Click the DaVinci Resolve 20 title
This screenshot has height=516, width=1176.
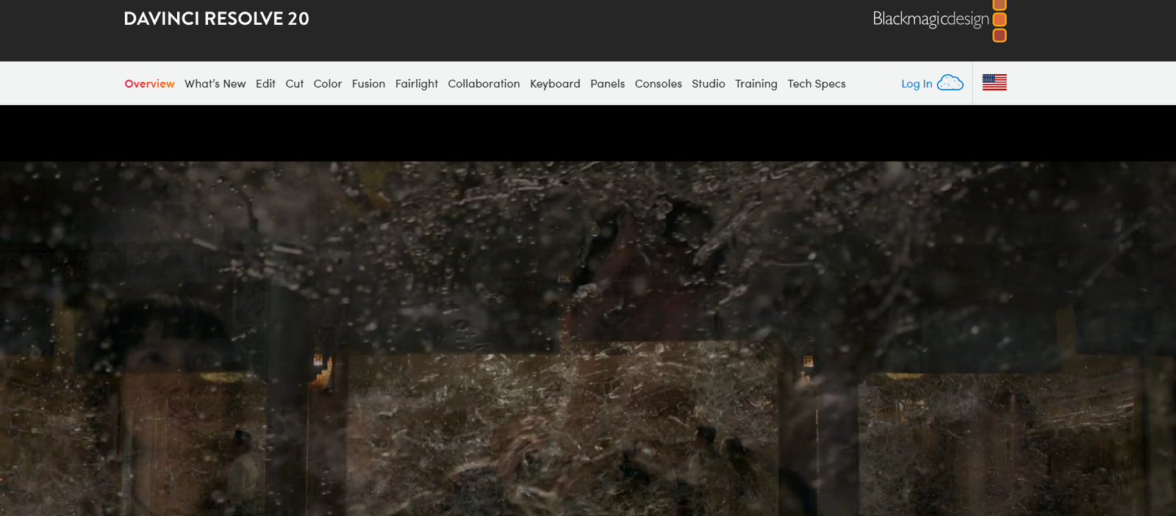[216, 19]
